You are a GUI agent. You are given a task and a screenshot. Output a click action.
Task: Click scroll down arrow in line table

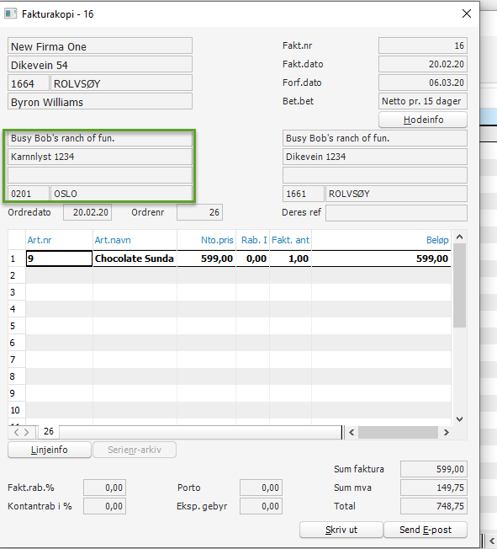point(459,419)
